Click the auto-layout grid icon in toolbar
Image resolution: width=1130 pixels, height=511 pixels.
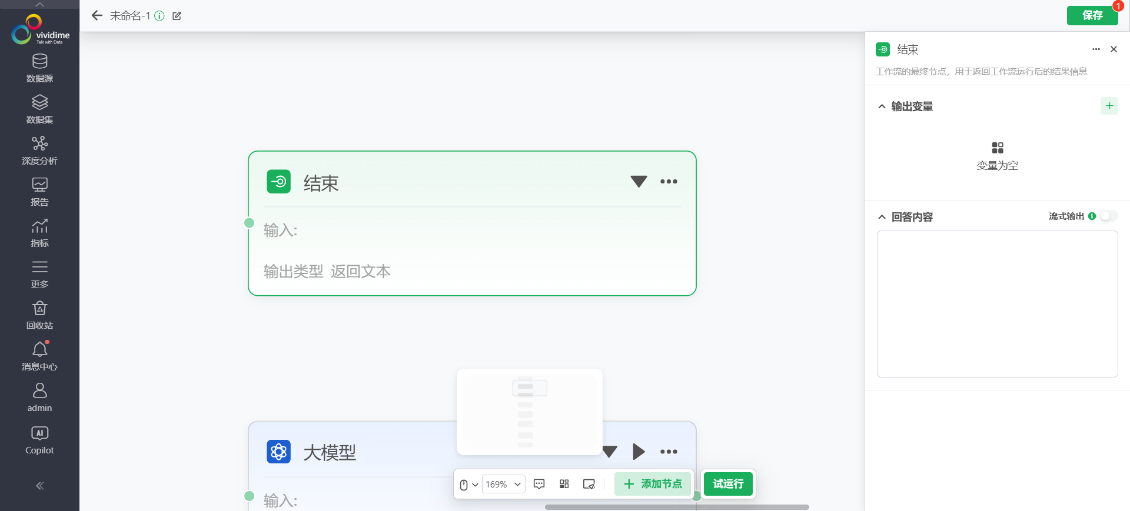pyautogui.click(x=564, y=484)
